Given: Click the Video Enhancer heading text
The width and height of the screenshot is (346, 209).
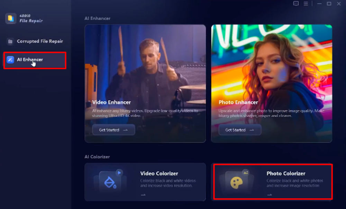Looking at the screenshot, I should point(111,102).
